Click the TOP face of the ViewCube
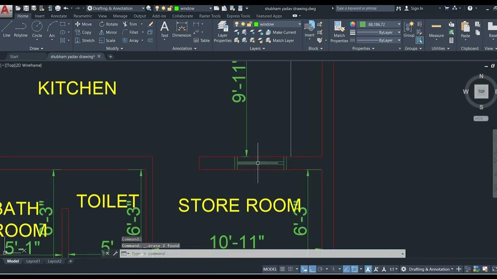This screenshot has width=497, height=279. click(x=481, y=91)
